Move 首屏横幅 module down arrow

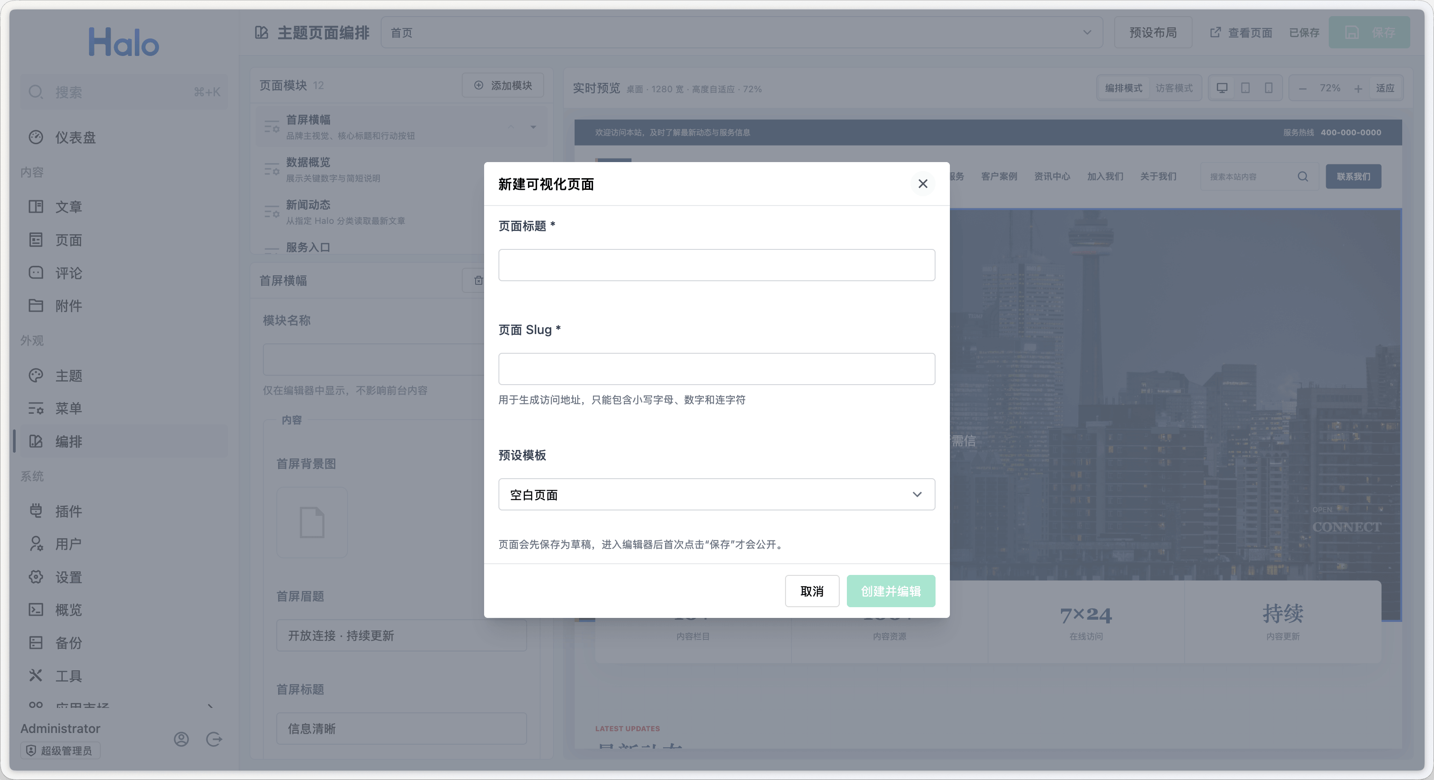(533, 127)
